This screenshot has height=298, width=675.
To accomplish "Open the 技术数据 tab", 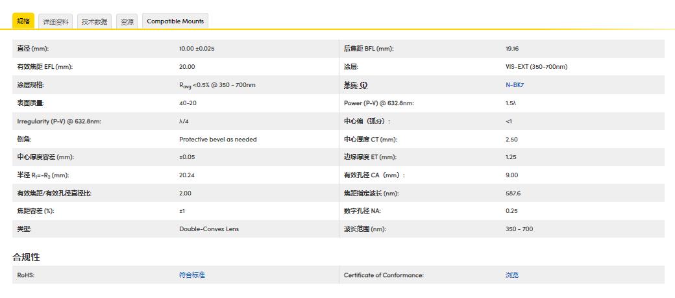I will [94, 21].
